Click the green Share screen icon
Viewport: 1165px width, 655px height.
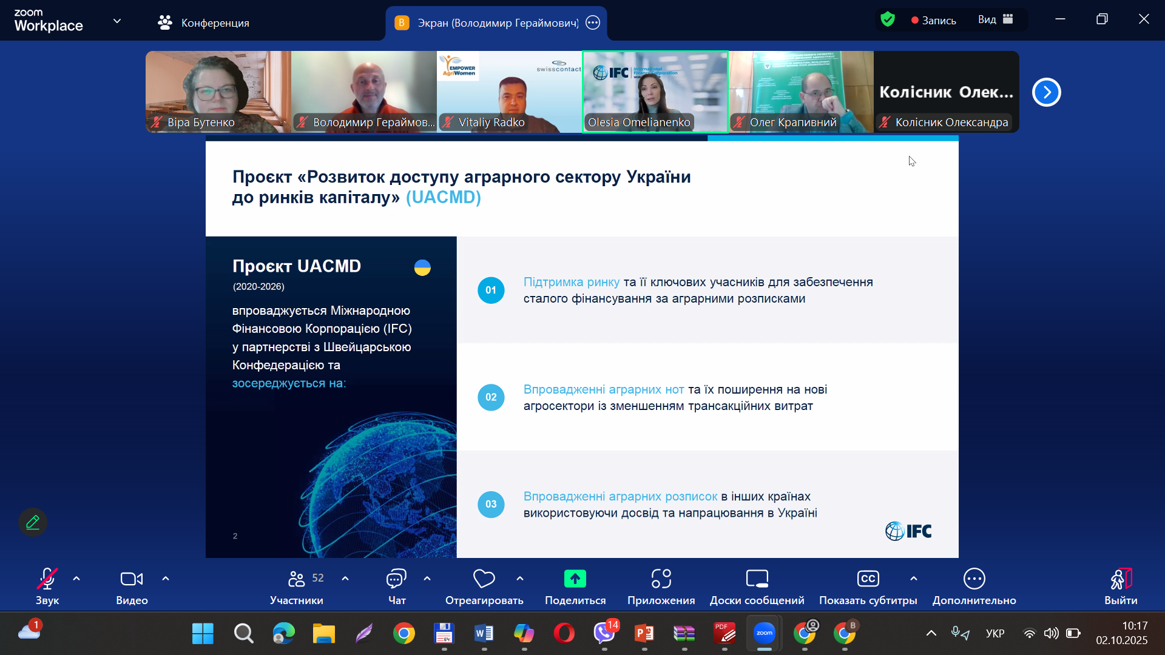[575, 579]
